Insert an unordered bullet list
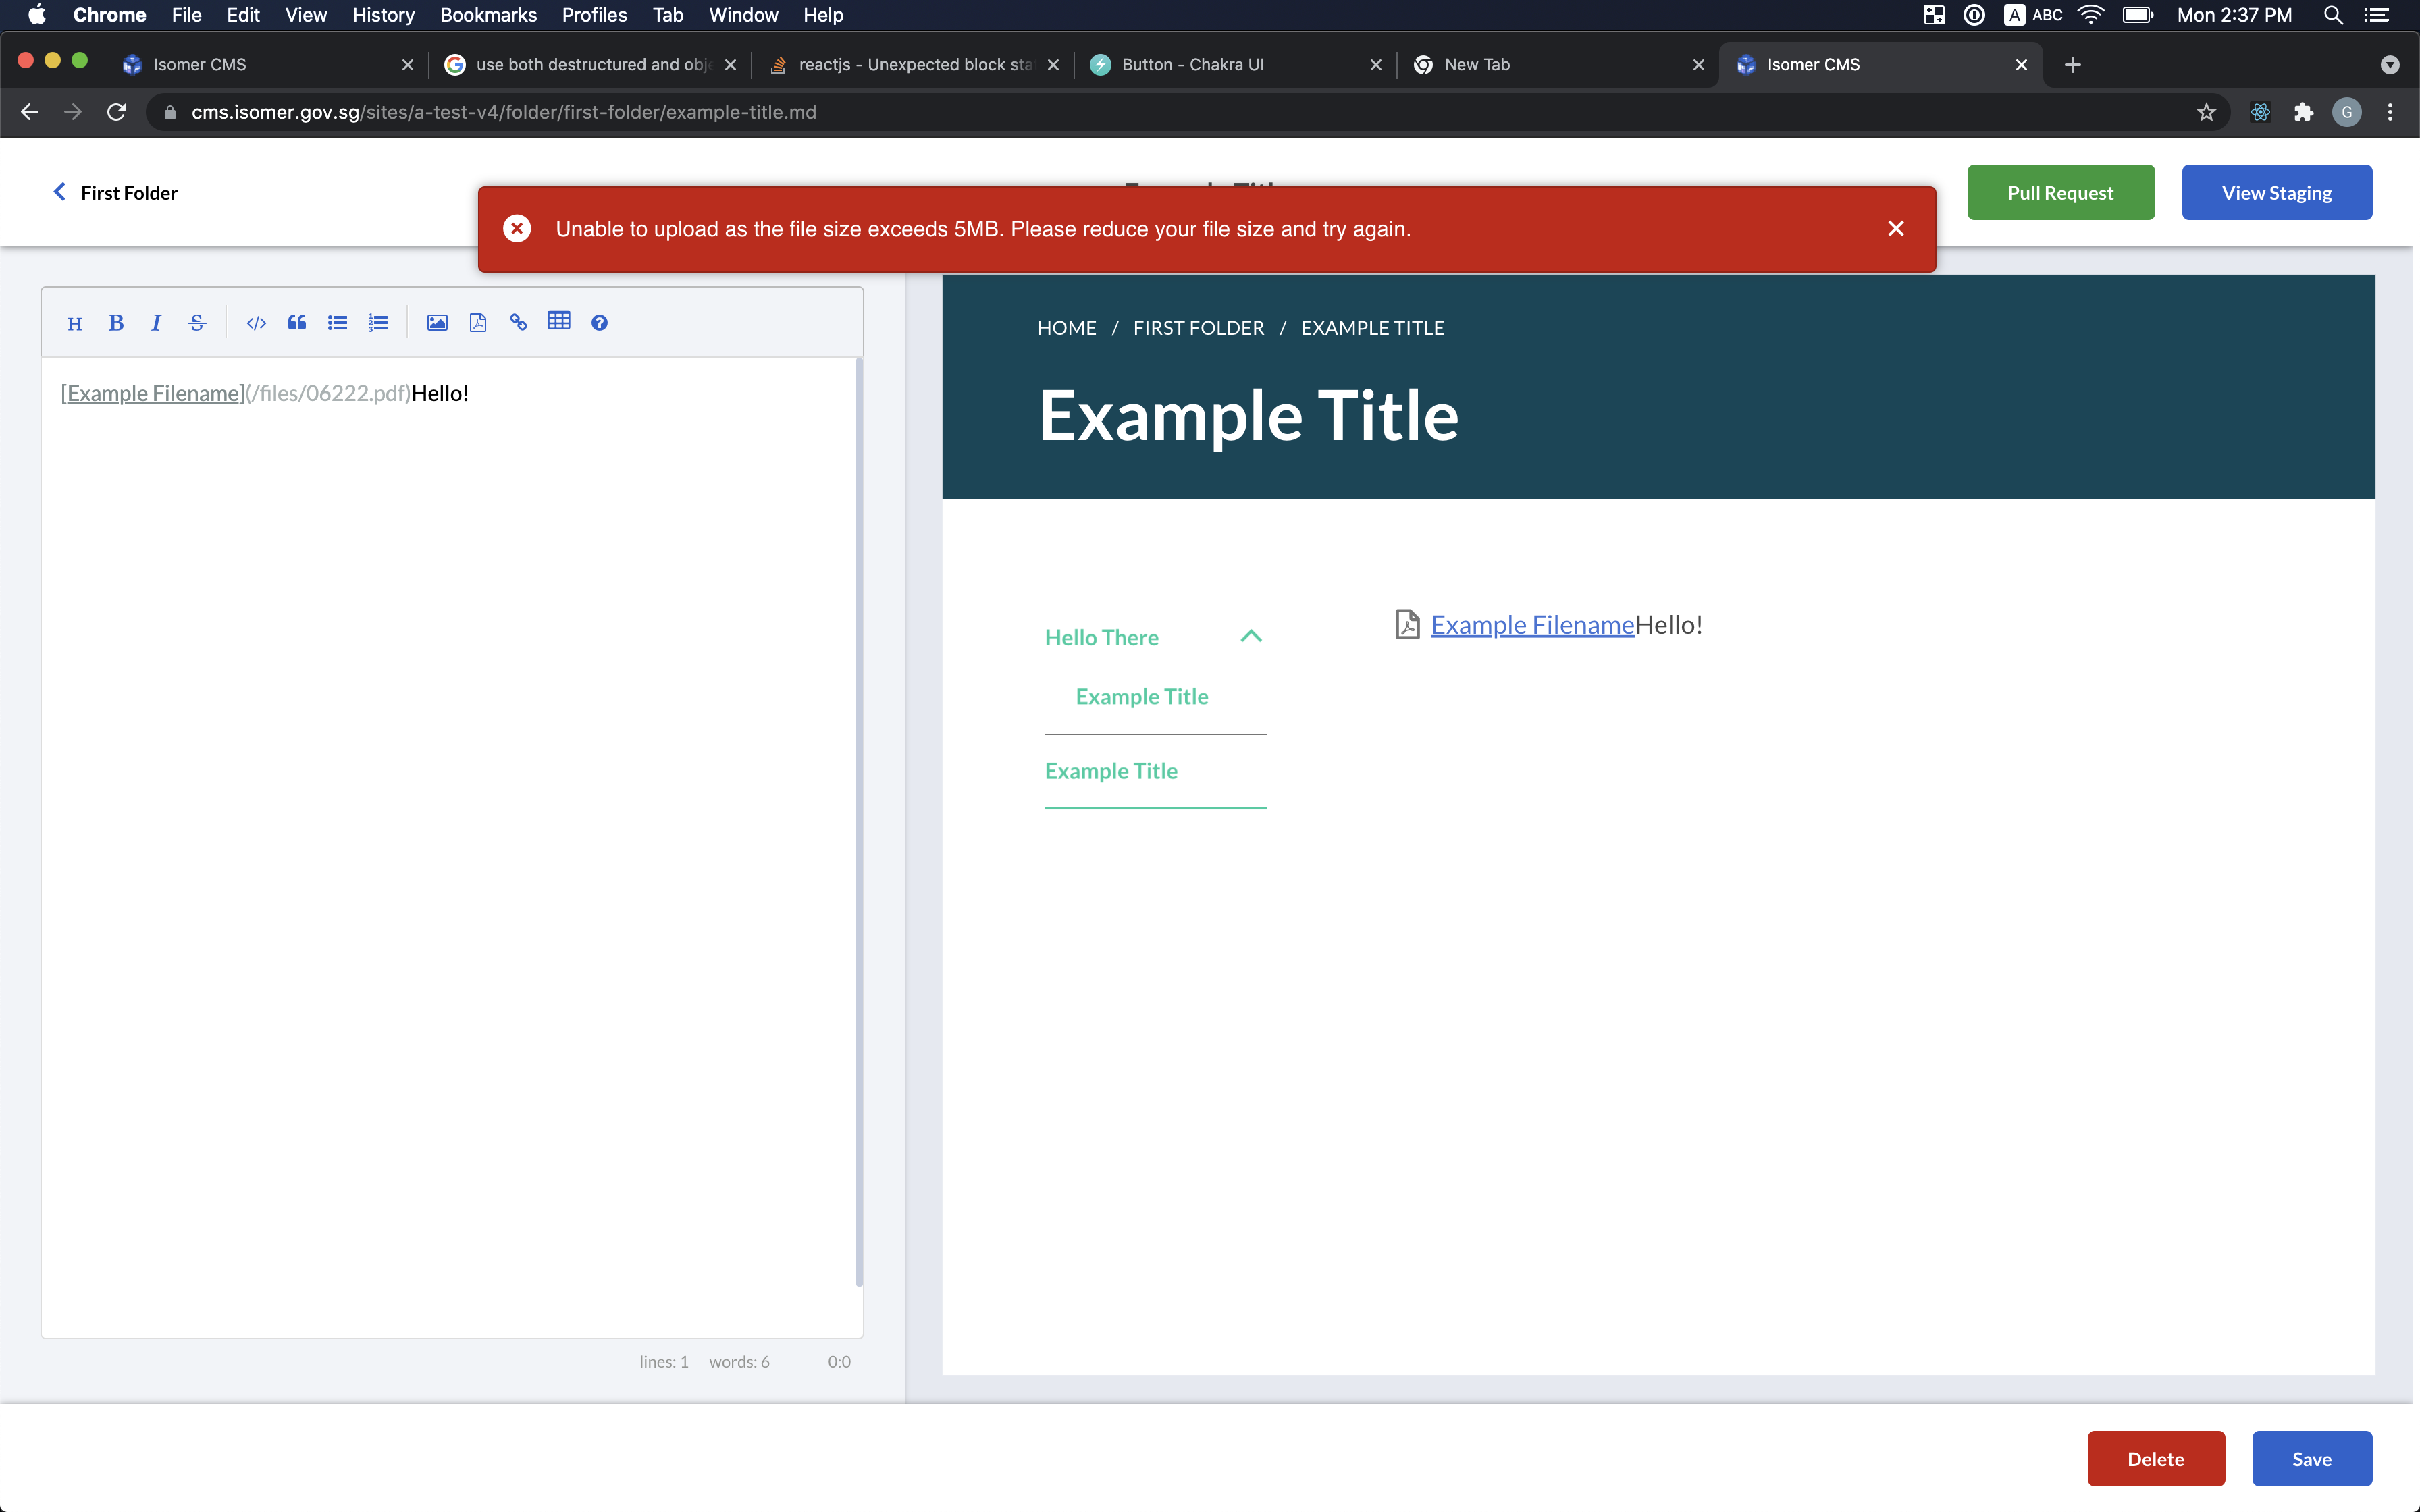2420x1512 pixels. pos(337,322)
